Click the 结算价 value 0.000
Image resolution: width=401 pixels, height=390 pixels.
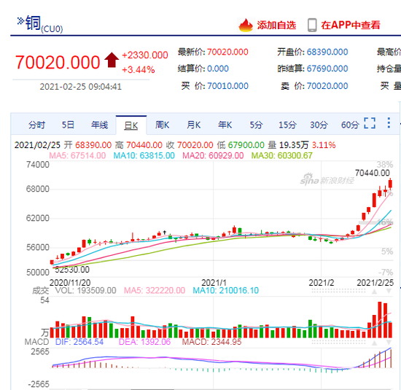coord(218,69)
